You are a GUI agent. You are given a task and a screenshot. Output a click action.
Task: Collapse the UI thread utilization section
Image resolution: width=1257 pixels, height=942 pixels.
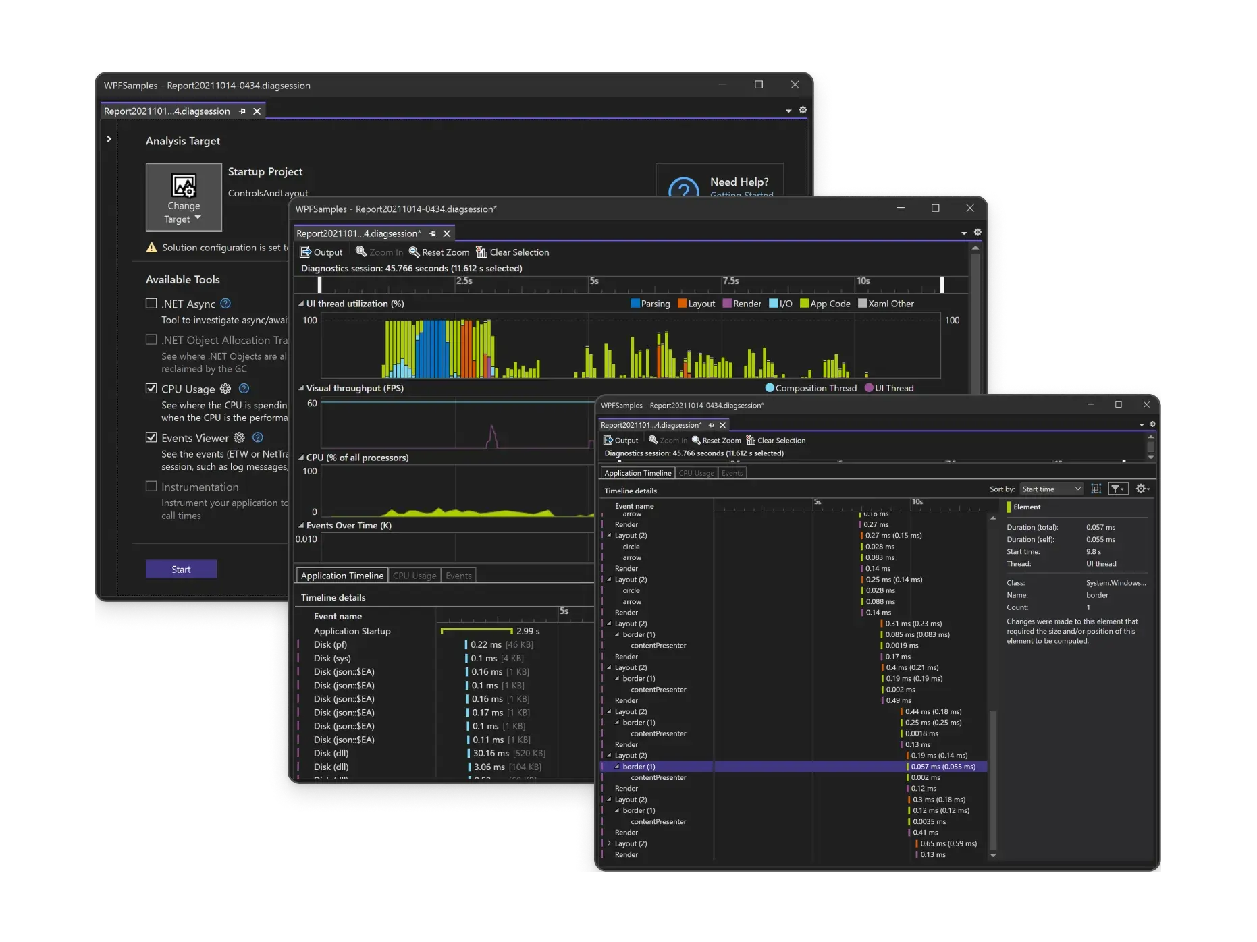click(300, 304)
